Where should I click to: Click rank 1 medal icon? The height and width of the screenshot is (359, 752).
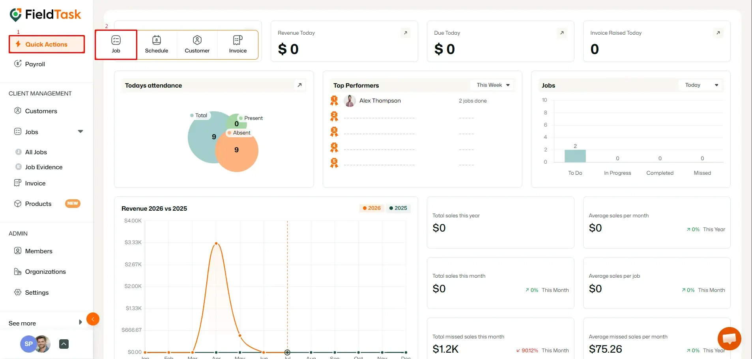click(x=334, y=101)
